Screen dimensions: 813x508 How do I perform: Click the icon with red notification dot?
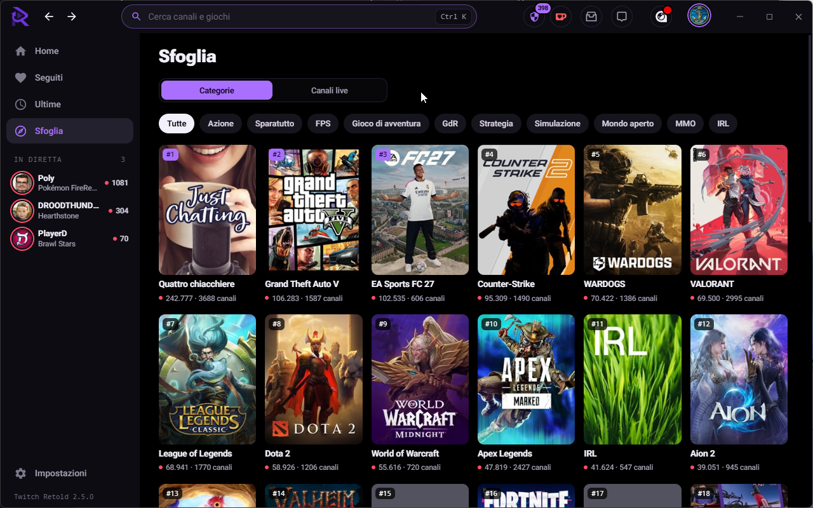point(661,17)
